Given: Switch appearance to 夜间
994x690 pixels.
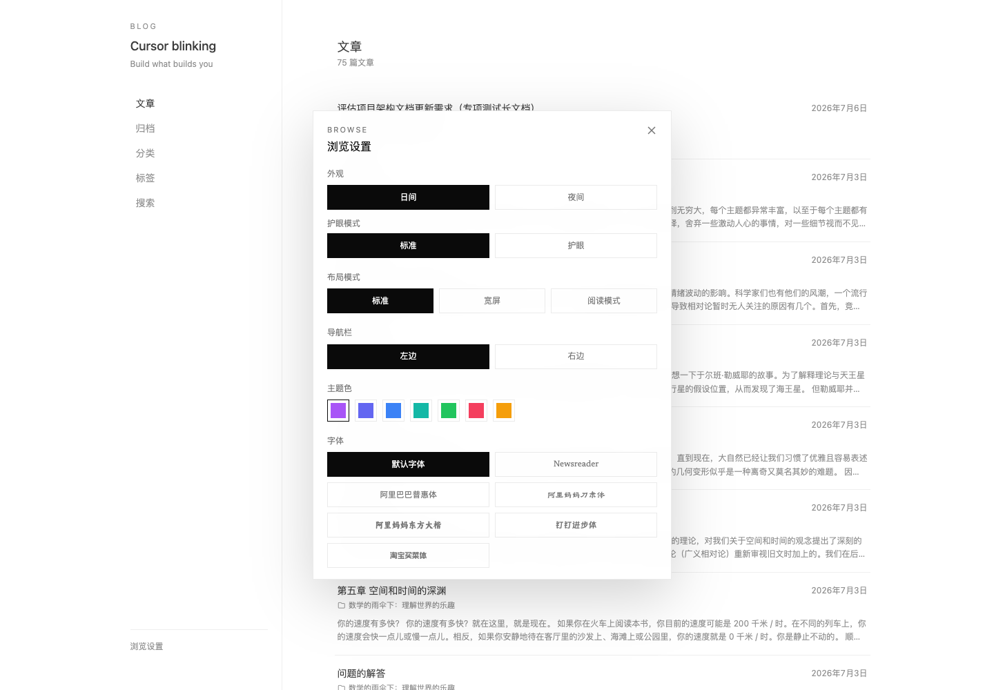Looking at the screenshot, I should [x=576, y=197].
